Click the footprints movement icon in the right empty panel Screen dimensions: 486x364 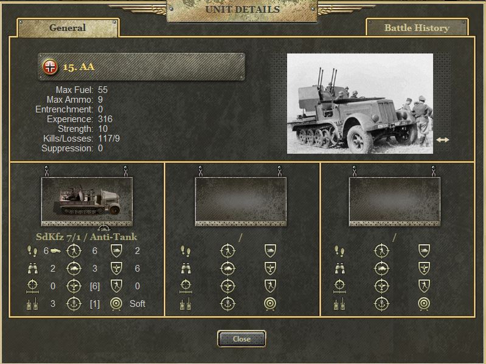tap(339, 251)
